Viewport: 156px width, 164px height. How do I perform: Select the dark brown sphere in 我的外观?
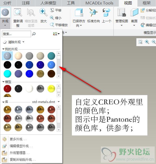point(51,74)
